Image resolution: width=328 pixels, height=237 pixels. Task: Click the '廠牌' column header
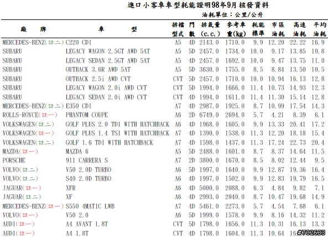click(x=33, y=29)
